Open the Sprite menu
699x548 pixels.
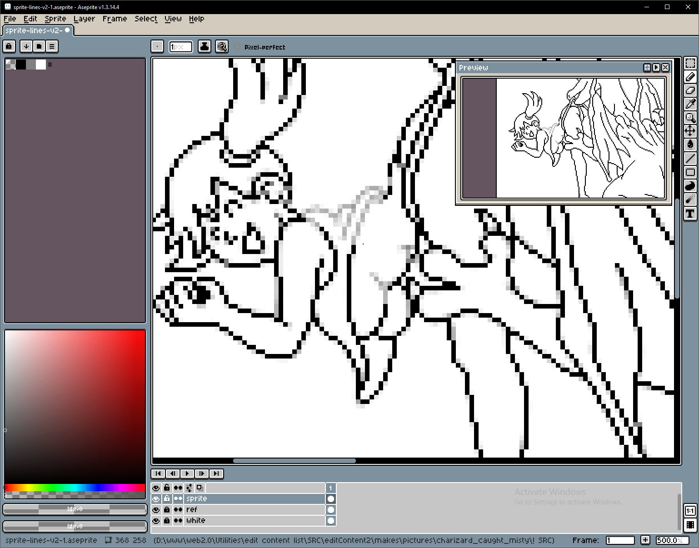55,19
